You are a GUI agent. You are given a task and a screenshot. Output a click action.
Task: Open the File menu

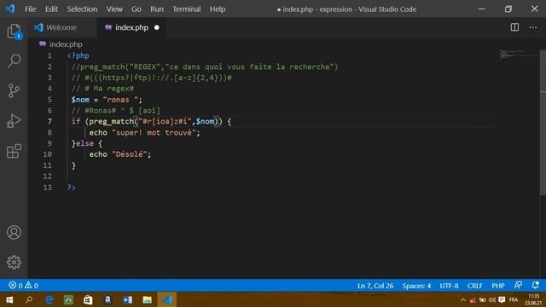click(31, 9)
